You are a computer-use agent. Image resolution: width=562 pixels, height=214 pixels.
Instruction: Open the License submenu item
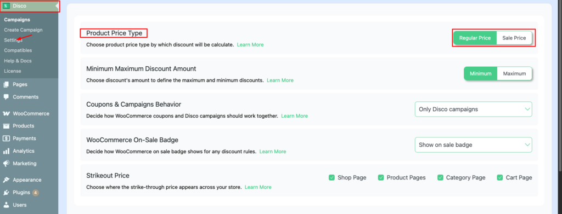[x=13, y=71]
